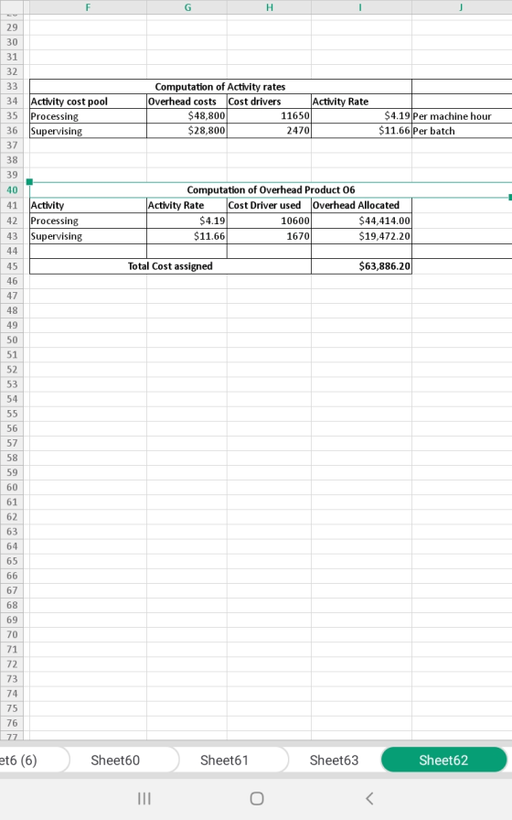Select 'Activity Rate' header in row 41
This screenshot has height=820, width=512.
coord(187,206)
